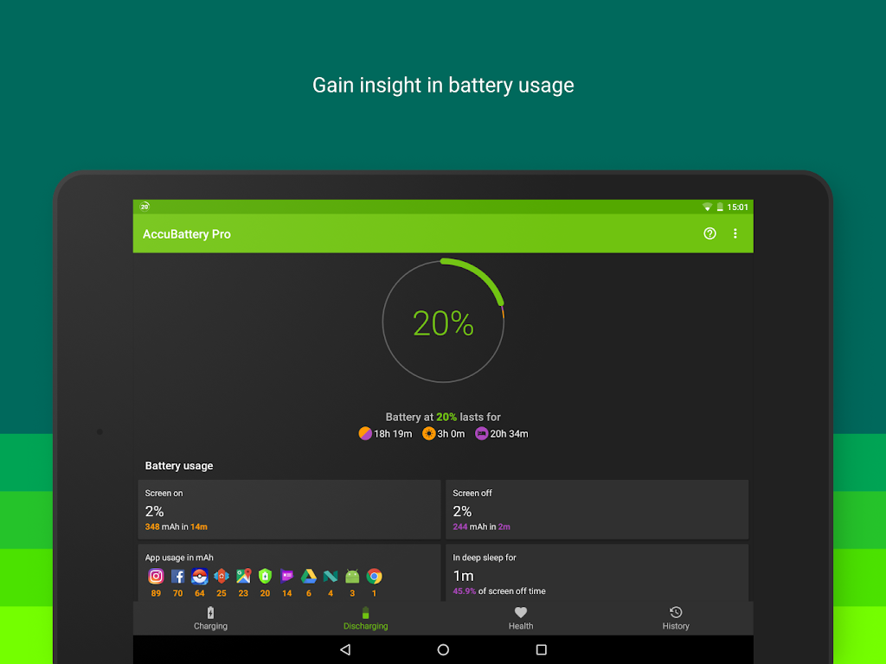
Task: Tap the screen-on sun estimate icon
Action: pos(429,434)
